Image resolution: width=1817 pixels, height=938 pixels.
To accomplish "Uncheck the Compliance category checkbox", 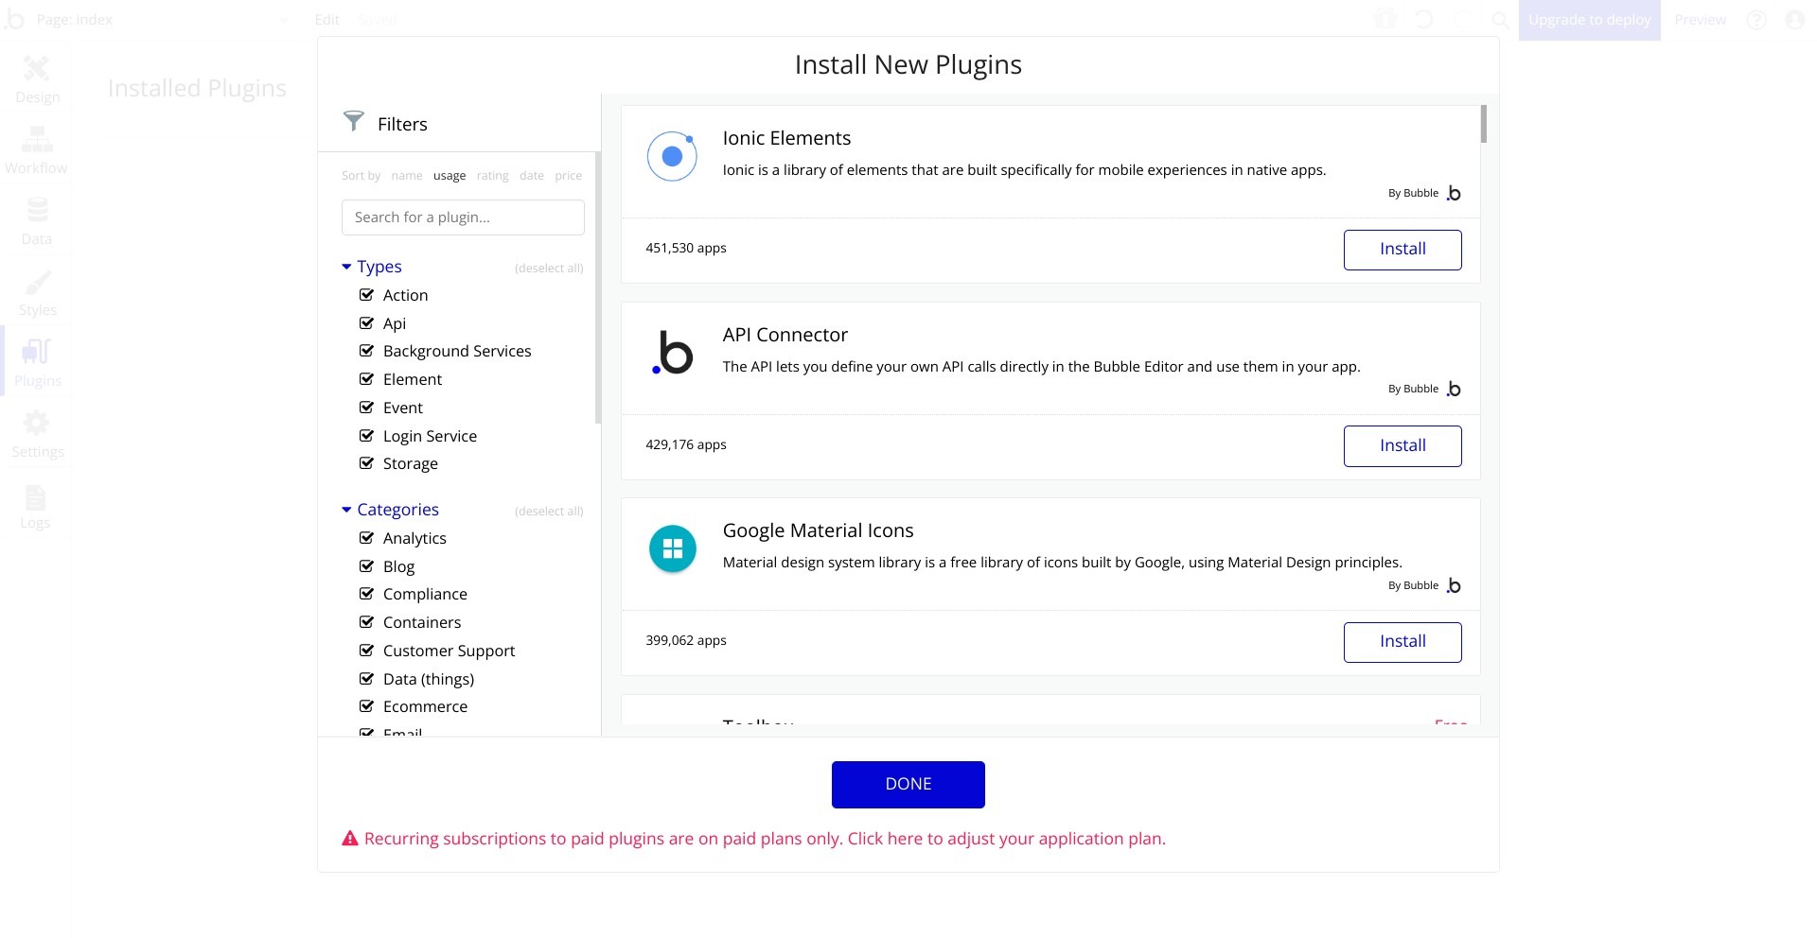I will [x=366, y=594].
